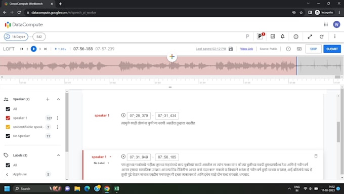Click the 16 Days timer chip
This screenshot has height=194, width=344.
click(x=16, y=36)
